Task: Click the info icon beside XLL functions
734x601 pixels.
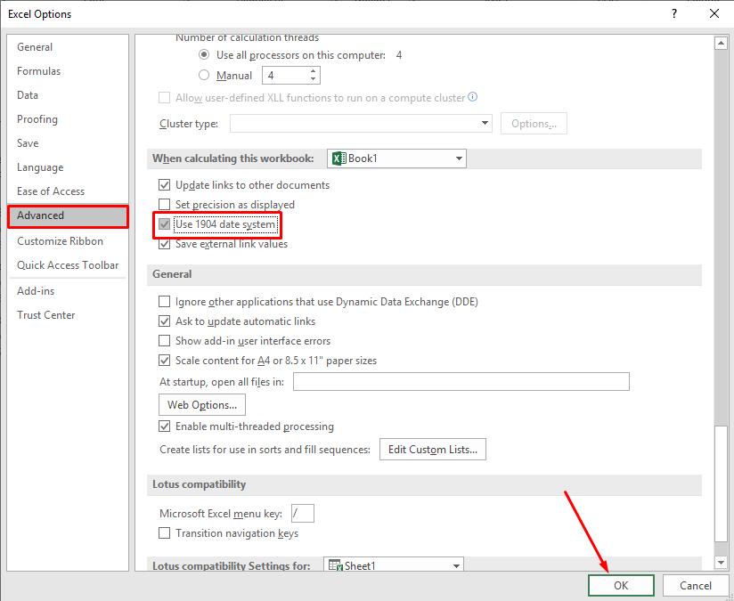Action: (473, 97)
